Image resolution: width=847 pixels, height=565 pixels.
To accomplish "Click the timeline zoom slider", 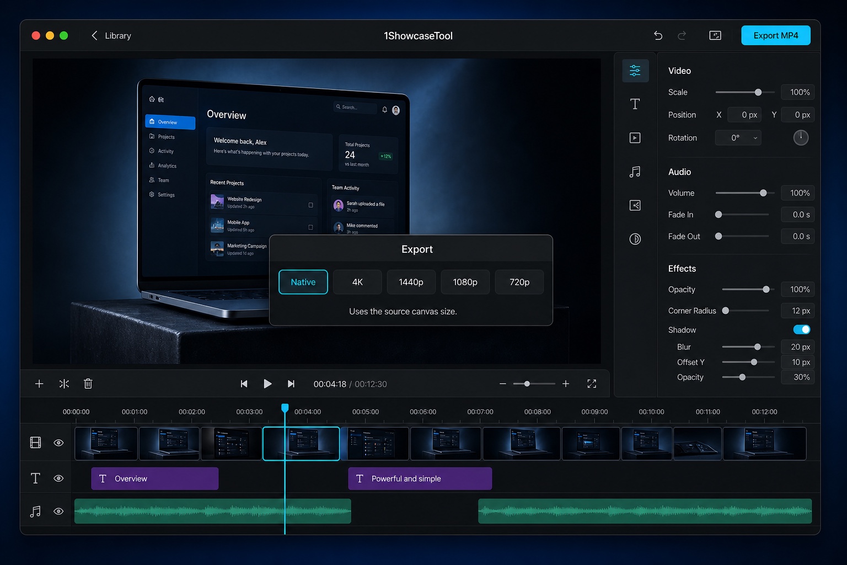I will tap(534, 383).
